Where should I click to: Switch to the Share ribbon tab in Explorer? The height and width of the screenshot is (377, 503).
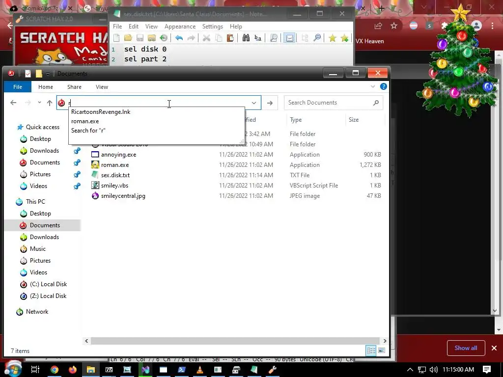[x=75, y=87]
